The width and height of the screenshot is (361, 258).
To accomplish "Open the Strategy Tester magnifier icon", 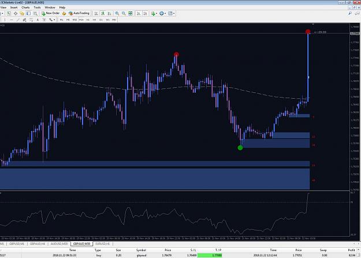I will (x=35, y=14).
